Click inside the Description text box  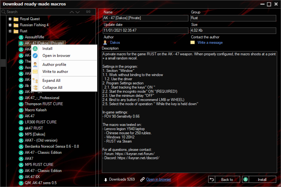click(189, 112)
